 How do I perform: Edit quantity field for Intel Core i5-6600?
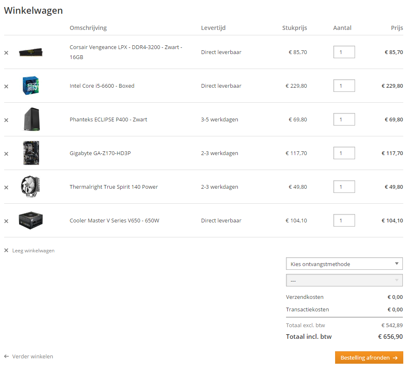(344, 86)
